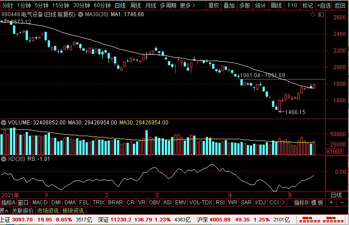Select the 15分钟 period
Image resolution: width=349 pixels, height=225 pixels.
coord(60,5)
